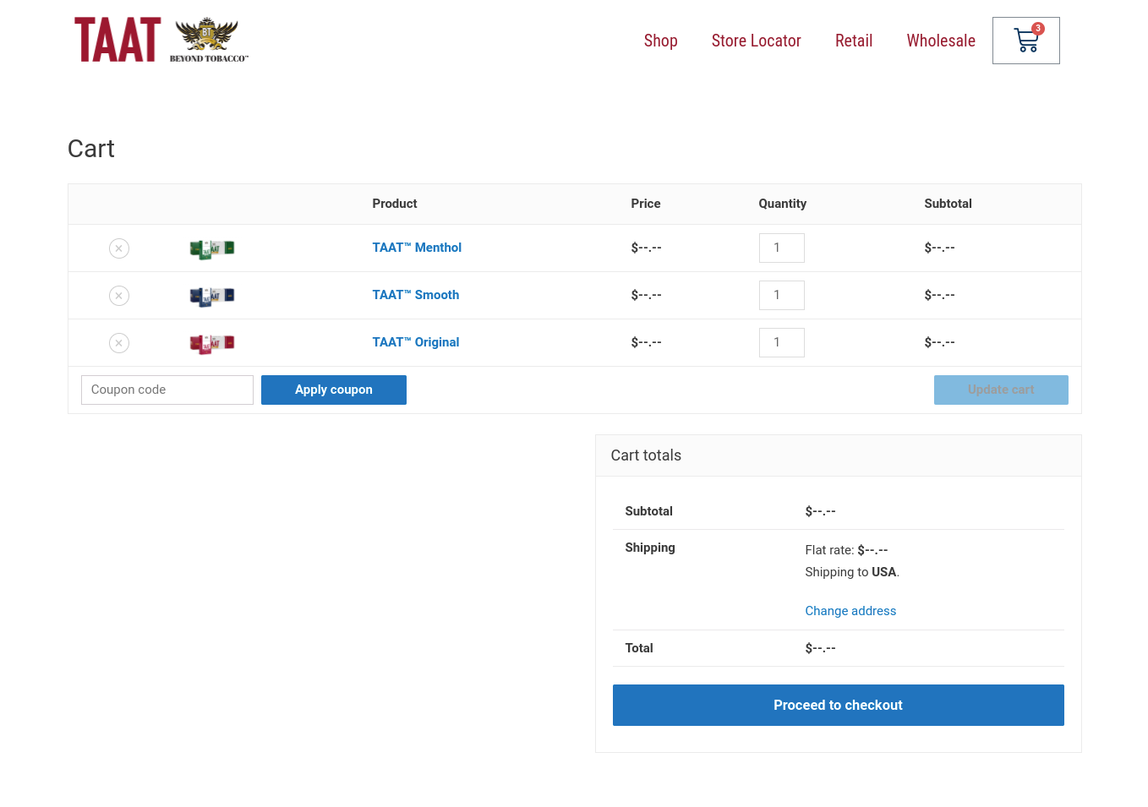The width and height of the screenshot is (1148, 807).
Task: Open the shopping cart icon in header
Action: click(1025, 41)
